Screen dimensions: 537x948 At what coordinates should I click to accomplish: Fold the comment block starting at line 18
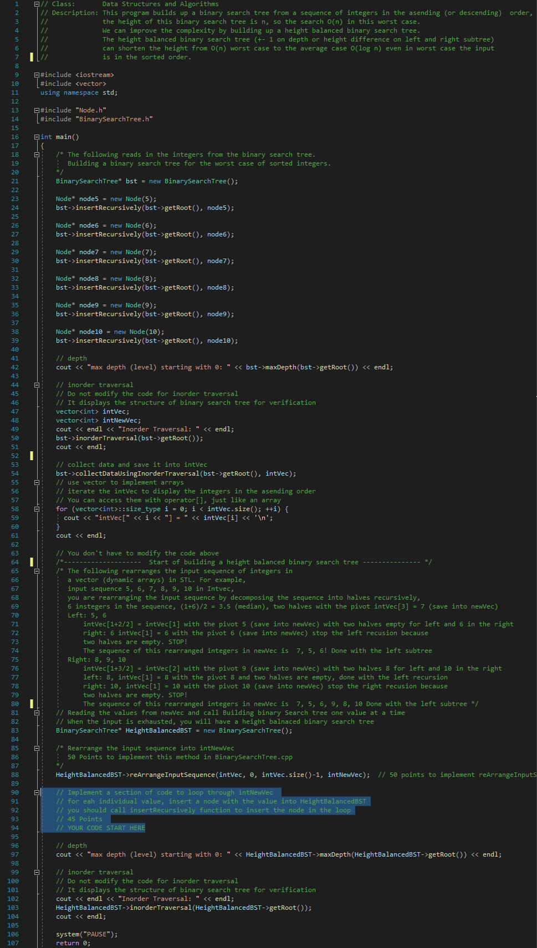coord(37,154)
